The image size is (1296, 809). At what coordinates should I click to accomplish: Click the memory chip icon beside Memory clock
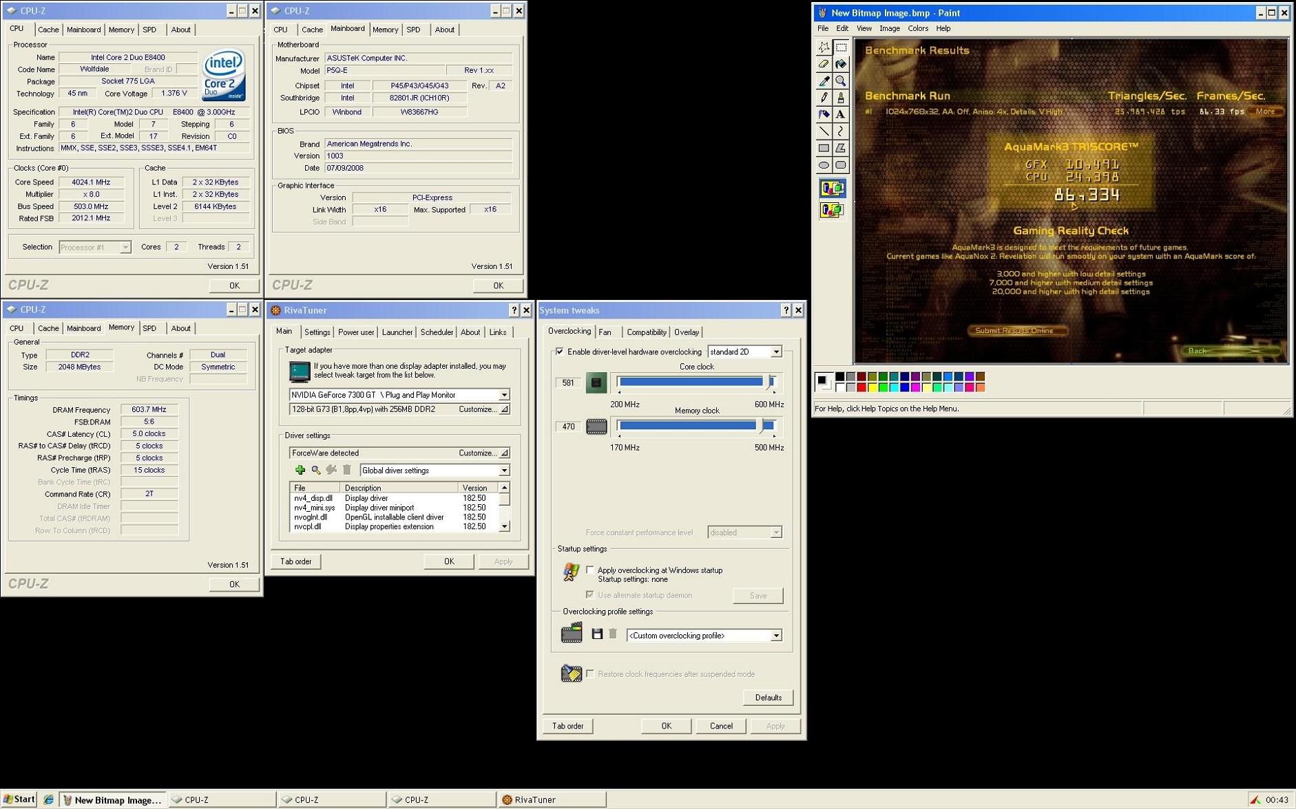point(596,427)
